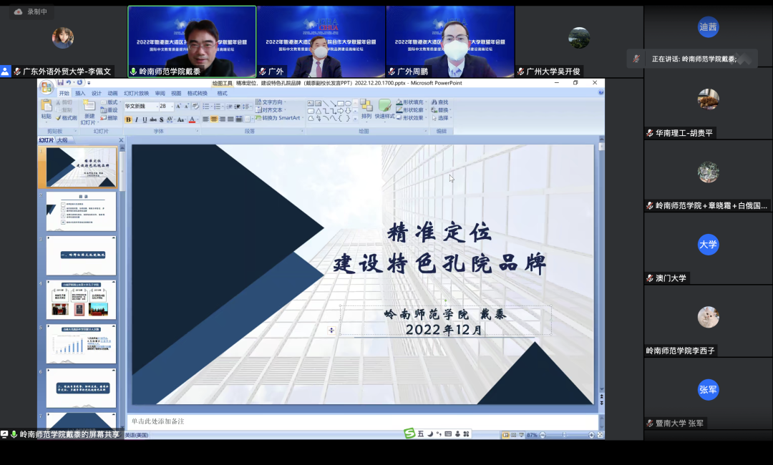Click the Arrange (排列) icon

[366, 107]
